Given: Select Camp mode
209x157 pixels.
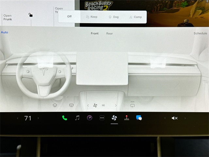Looking at the screenshot, I should click(136, 17).
